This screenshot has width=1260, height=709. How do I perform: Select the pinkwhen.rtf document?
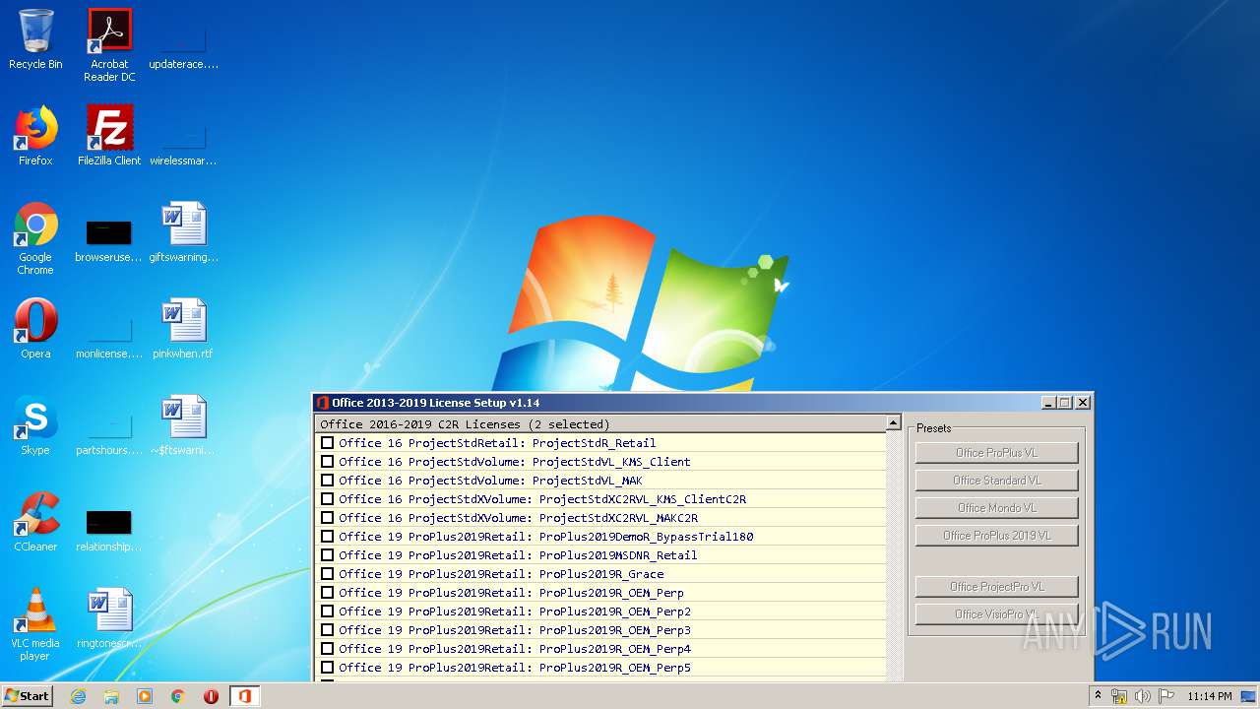click(183, 329)
